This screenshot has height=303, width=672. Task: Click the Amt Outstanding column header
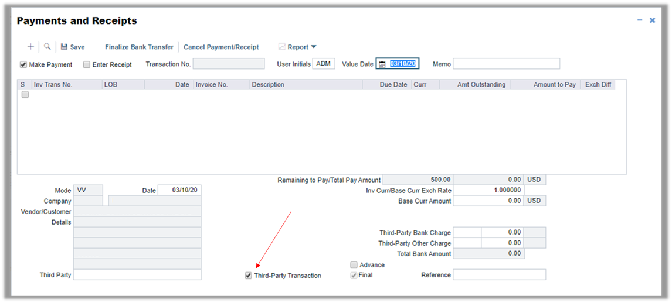[481, 85]
